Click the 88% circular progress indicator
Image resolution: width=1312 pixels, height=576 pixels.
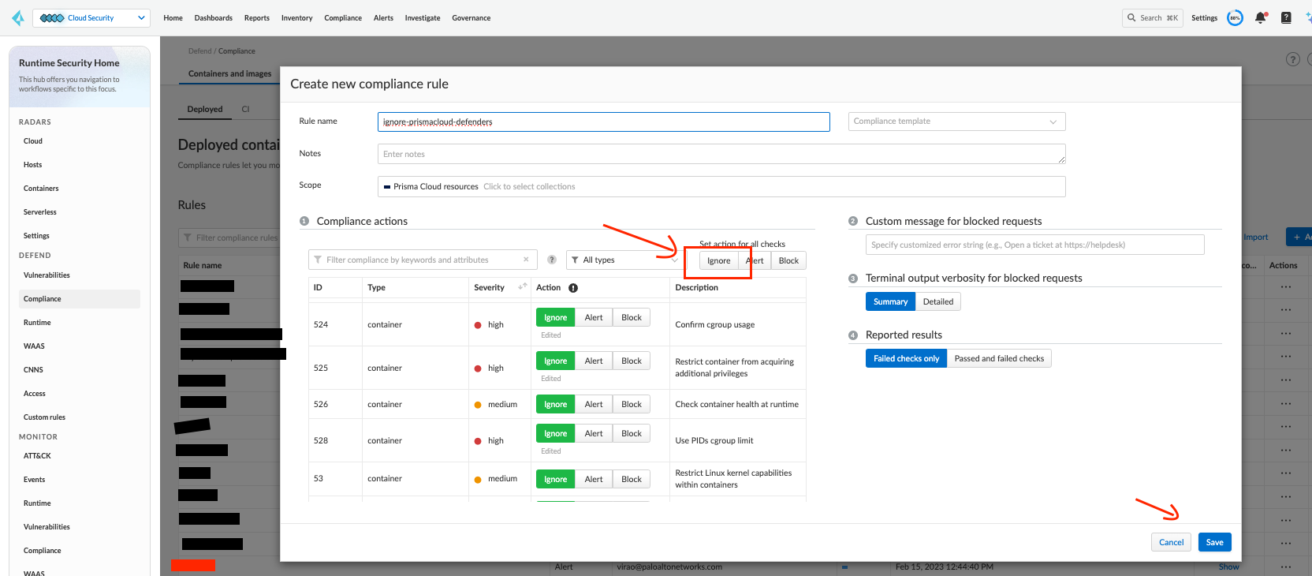pos(1235,17)
